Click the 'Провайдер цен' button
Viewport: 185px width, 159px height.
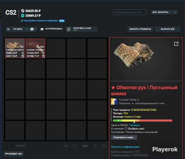(x=14, y=154)
